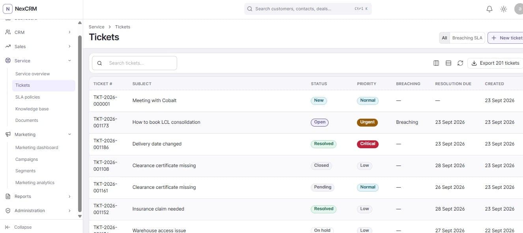Image resolution: width=523 pixels, height=233 pixels.
Task: Click the magnifier icon in the global search
Action: [250, 9]
